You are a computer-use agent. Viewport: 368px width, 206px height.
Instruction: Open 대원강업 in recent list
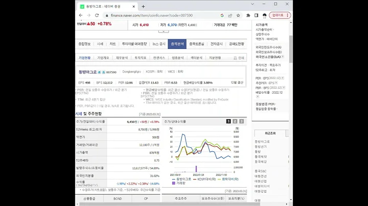[261, 191]
